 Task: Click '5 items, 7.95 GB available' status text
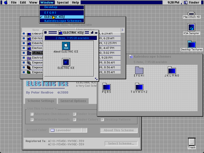point(150,62)
